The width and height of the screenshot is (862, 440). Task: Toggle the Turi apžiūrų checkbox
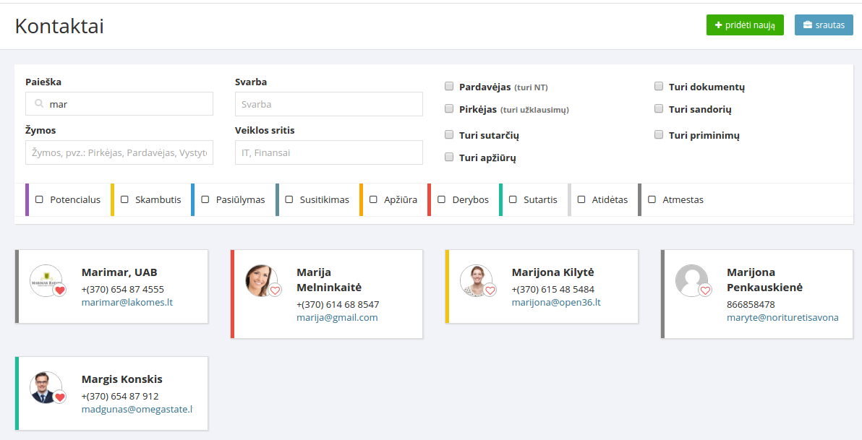click(449, 157)
